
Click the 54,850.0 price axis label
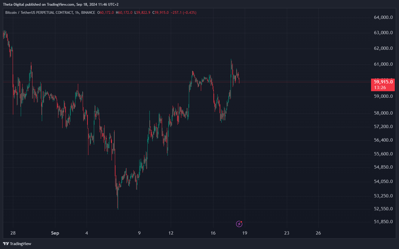click(x=383, y=167)
